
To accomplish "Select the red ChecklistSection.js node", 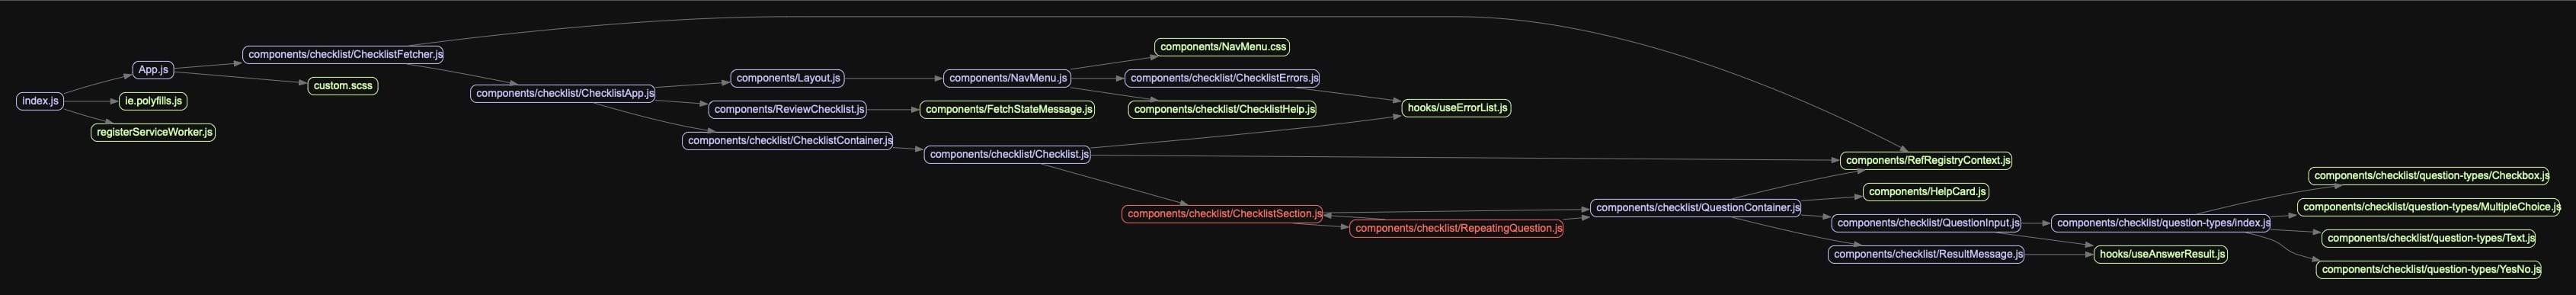I will point(1222,214).
